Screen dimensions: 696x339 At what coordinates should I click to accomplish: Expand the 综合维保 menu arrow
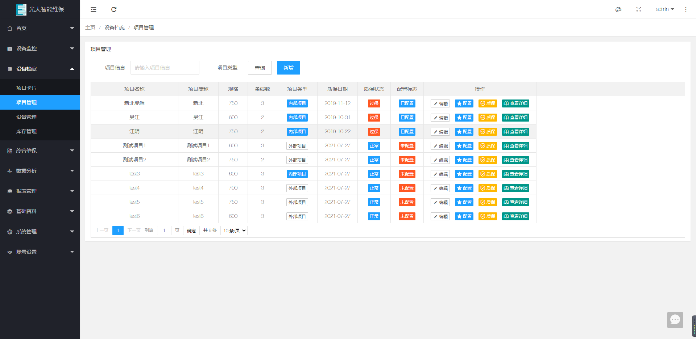tap(72, 151)
